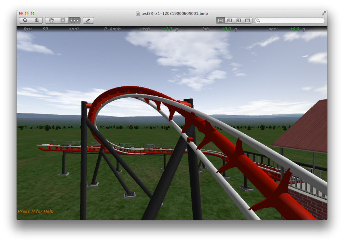Select the Move hand tool

51,21
